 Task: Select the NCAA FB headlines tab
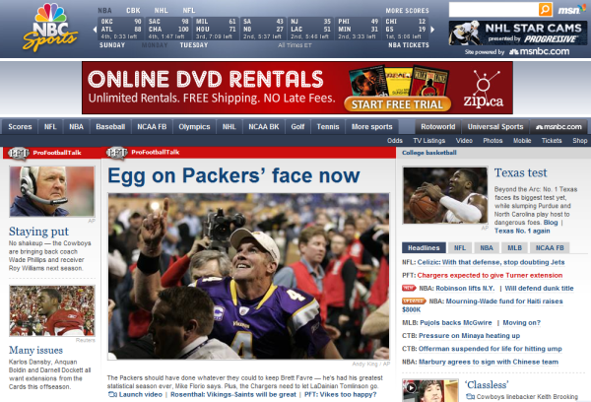pyautogui.click(x=550, y=247)
